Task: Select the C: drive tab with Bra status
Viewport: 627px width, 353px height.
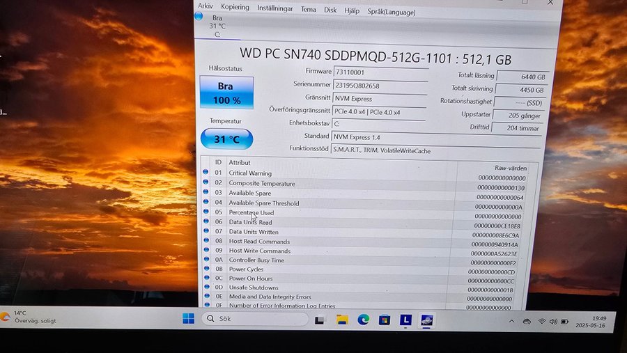Action: (x=217, y=26)
